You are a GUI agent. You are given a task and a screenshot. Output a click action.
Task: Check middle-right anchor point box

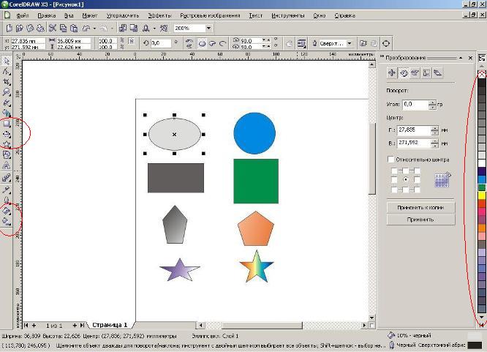[417, 180]
